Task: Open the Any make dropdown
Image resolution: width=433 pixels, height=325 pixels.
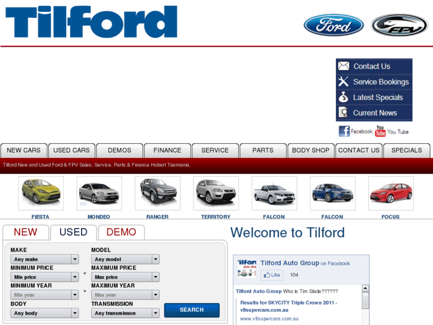Action: point(45,259)
